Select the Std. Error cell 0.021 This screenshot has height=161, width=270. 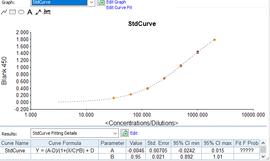[158, 157]
